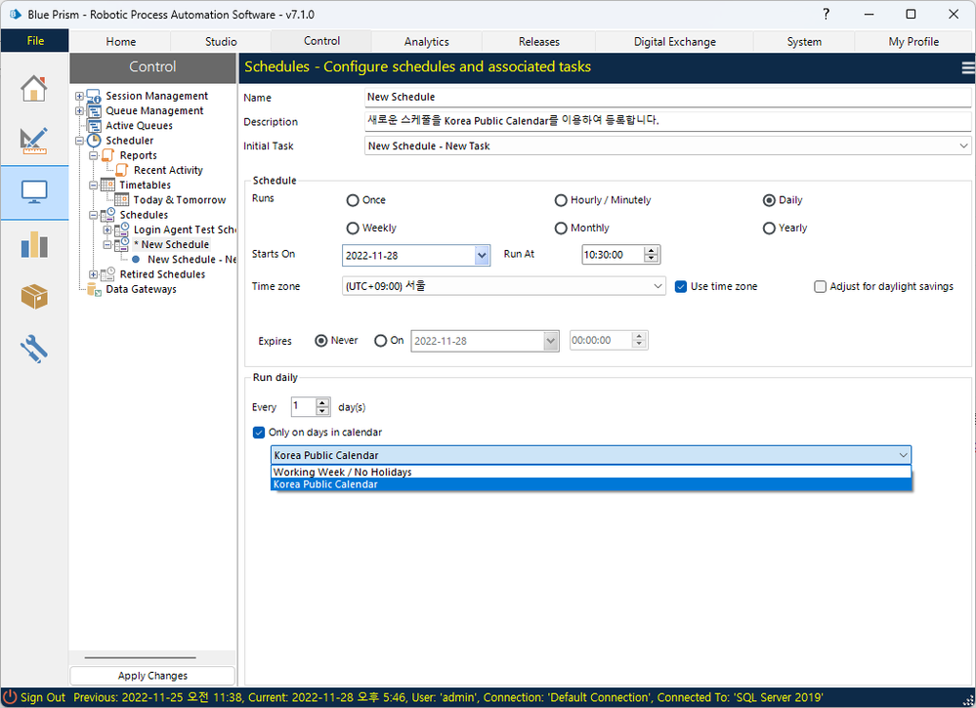Viewport: 976px width, 708px height.
Task: Click the Description text field
Action: click(667, 121)
